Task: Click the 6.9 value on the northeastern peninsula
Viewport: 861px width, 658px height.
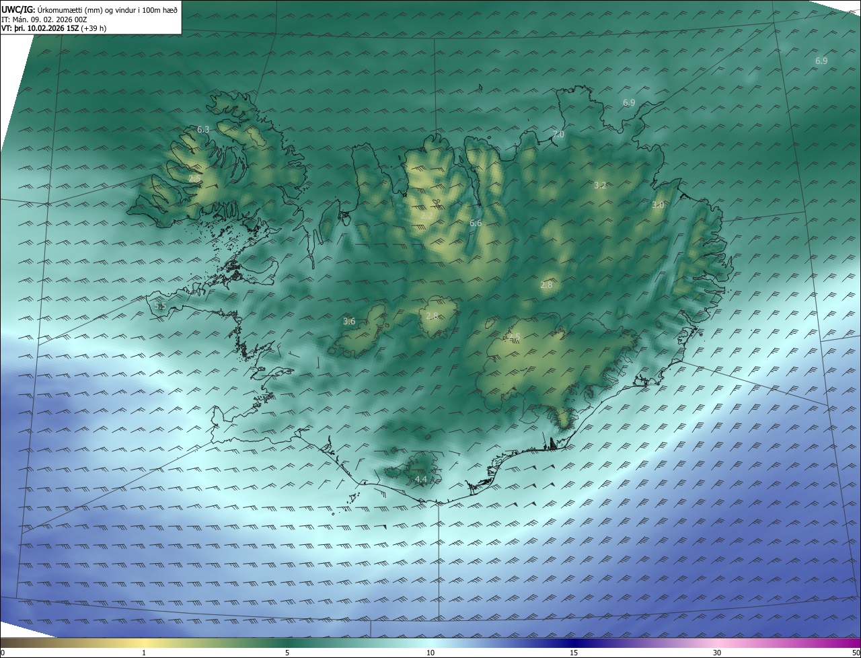Action: click(x=629, y=103)
